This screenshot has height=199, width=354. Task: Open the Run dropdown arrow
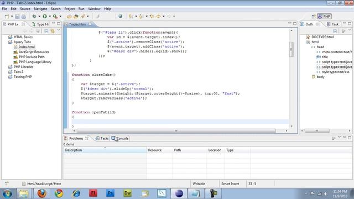50,16
